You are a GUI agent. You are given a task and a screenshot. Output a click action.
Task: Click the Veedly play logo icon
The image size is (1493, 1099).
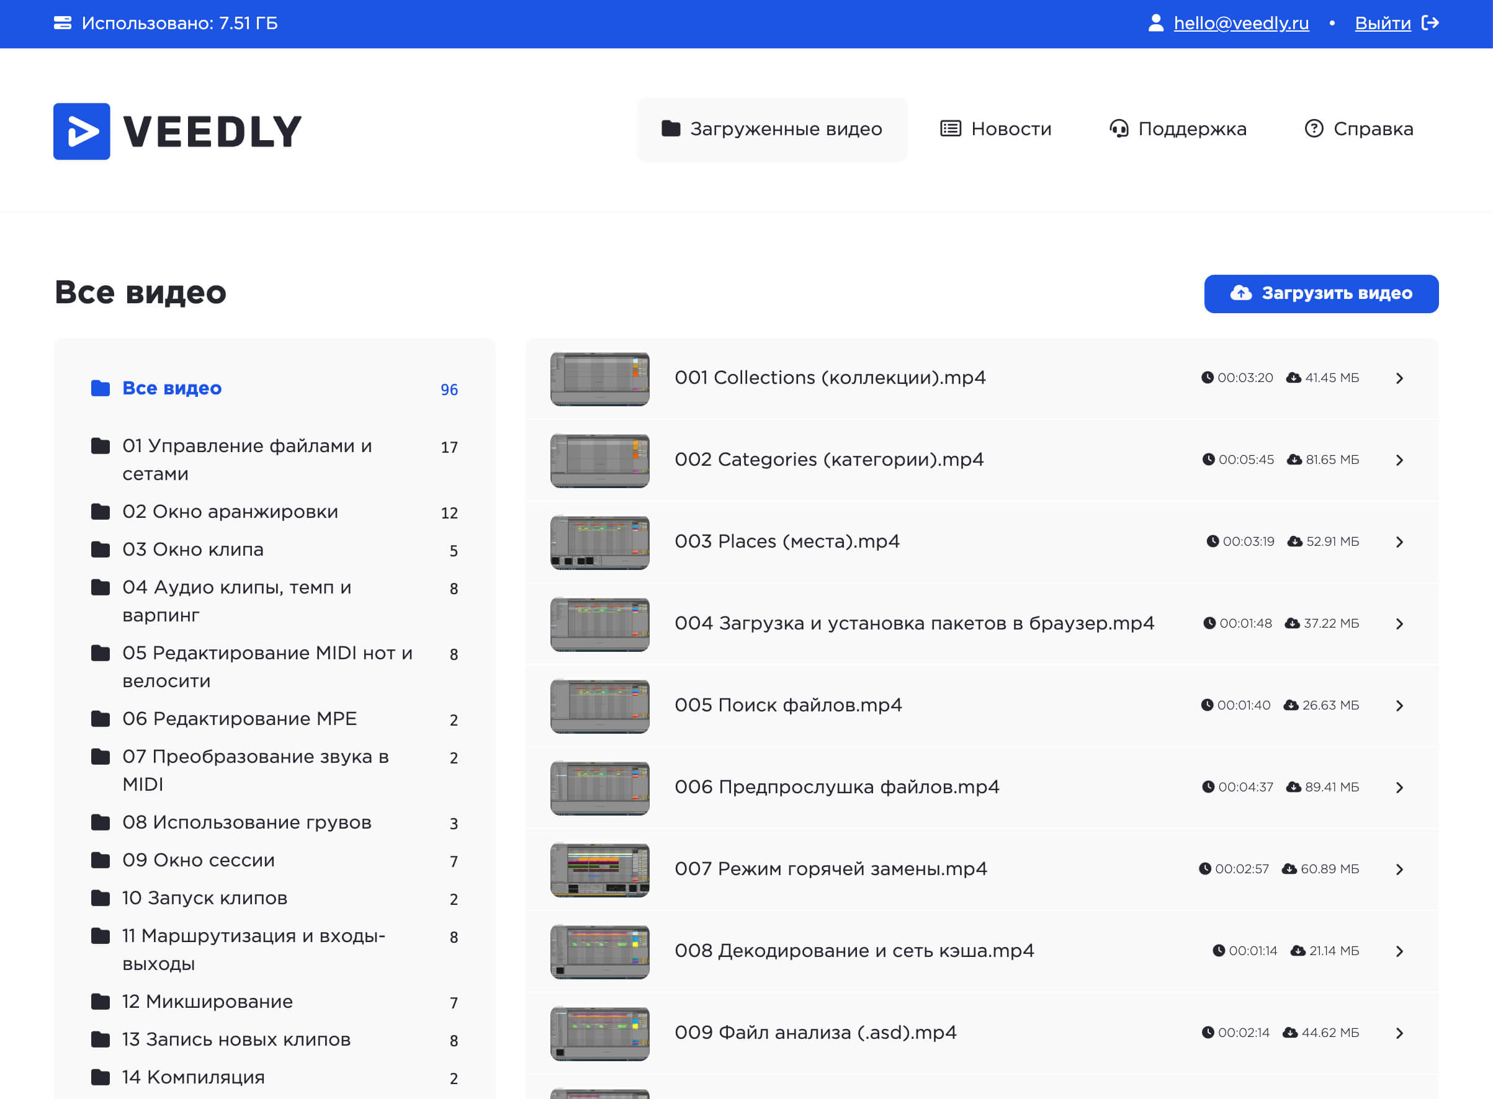(81, 130)
